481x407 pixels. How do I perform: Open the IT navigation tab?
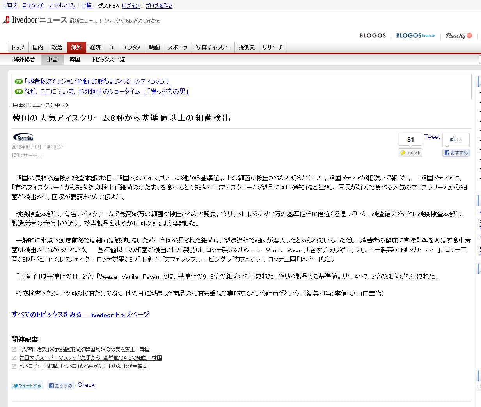coord(112,47)
